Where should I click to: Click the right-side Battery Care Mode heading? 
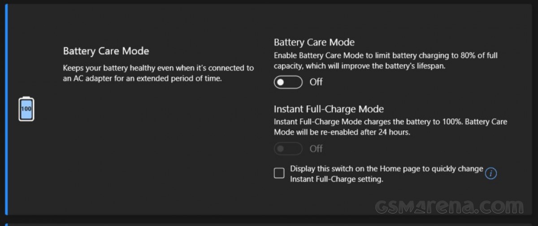314,43
